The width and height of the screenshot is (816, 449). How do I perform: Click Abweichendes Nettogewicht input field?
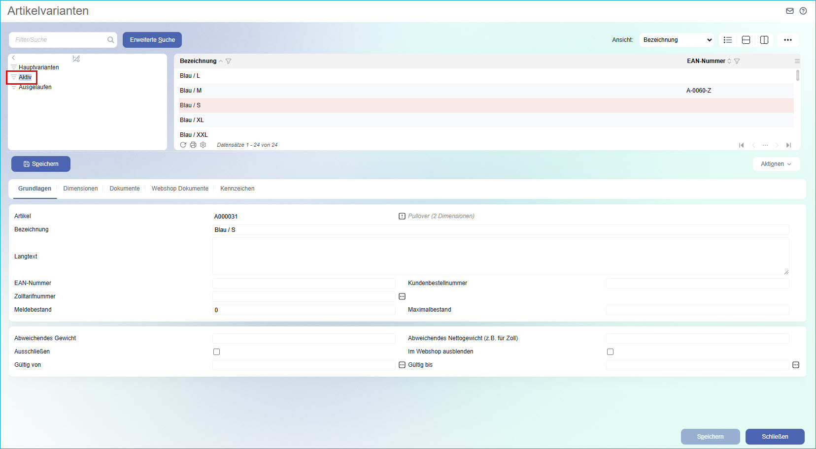(698, 338)
